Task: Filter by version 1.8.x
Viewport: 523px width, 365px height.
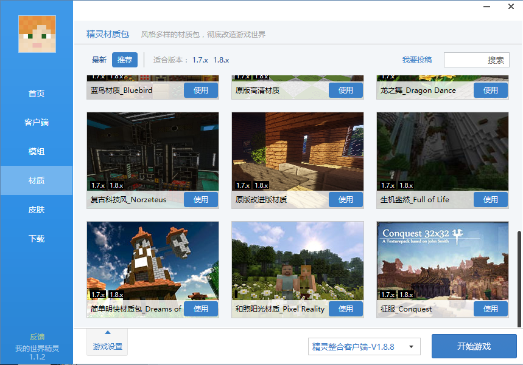Action: click(x=221, y=60)
